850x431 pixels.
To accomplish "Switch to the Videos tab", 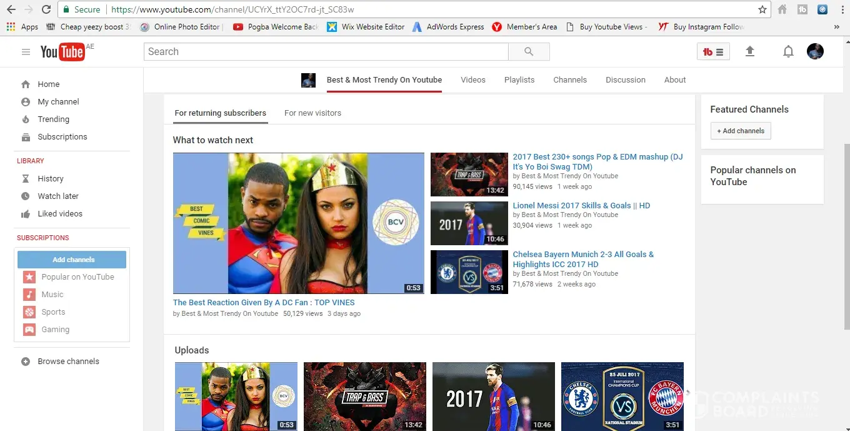I will [472, 80].
